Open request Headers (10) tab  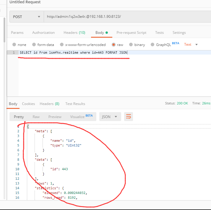(74, 33)
